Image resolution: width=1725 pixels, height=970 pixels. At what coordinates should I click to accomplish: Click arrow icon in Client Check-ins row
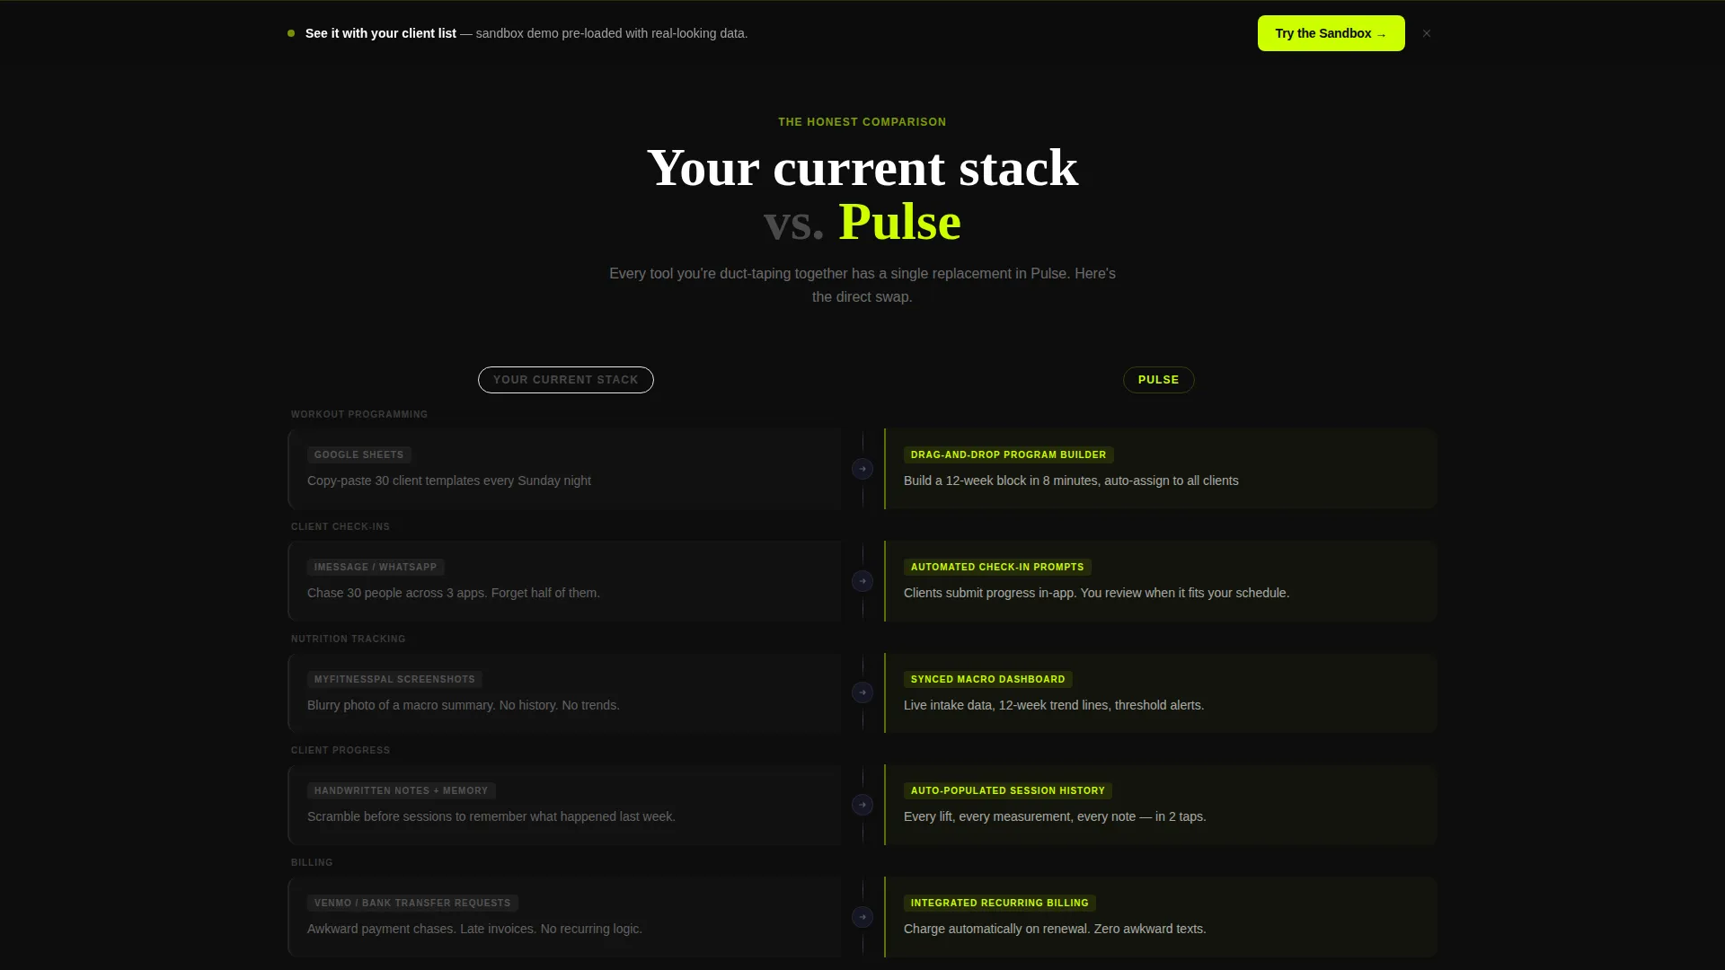tap(862, 581)
